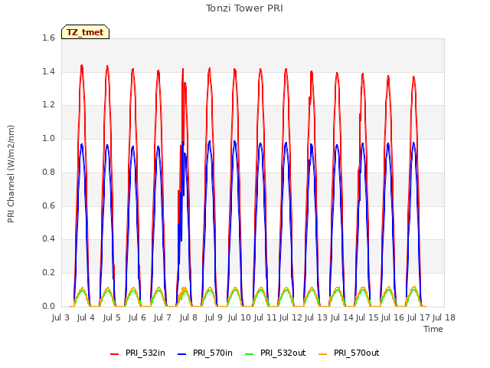Click the chart title Tonzi Tower PRI
This screenshot has height=368, width=490.
(244, 8)
